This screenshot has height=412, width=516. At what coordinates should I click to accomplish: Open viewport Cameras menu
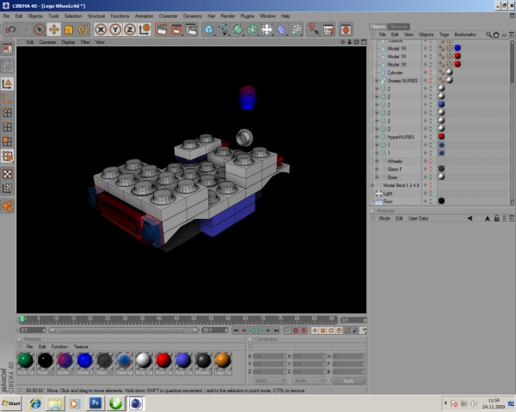tap(47, 42)
